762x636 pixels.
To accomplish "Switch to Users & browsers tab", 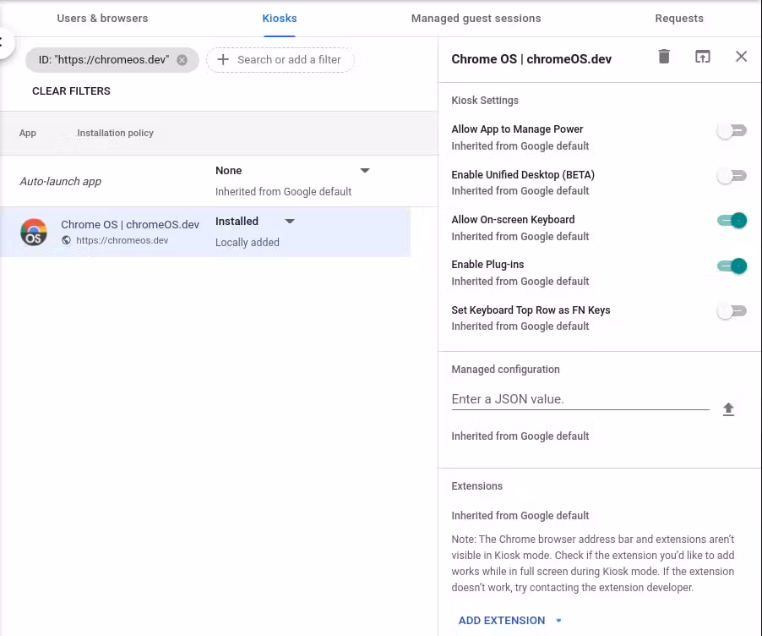I will [102, 18].
